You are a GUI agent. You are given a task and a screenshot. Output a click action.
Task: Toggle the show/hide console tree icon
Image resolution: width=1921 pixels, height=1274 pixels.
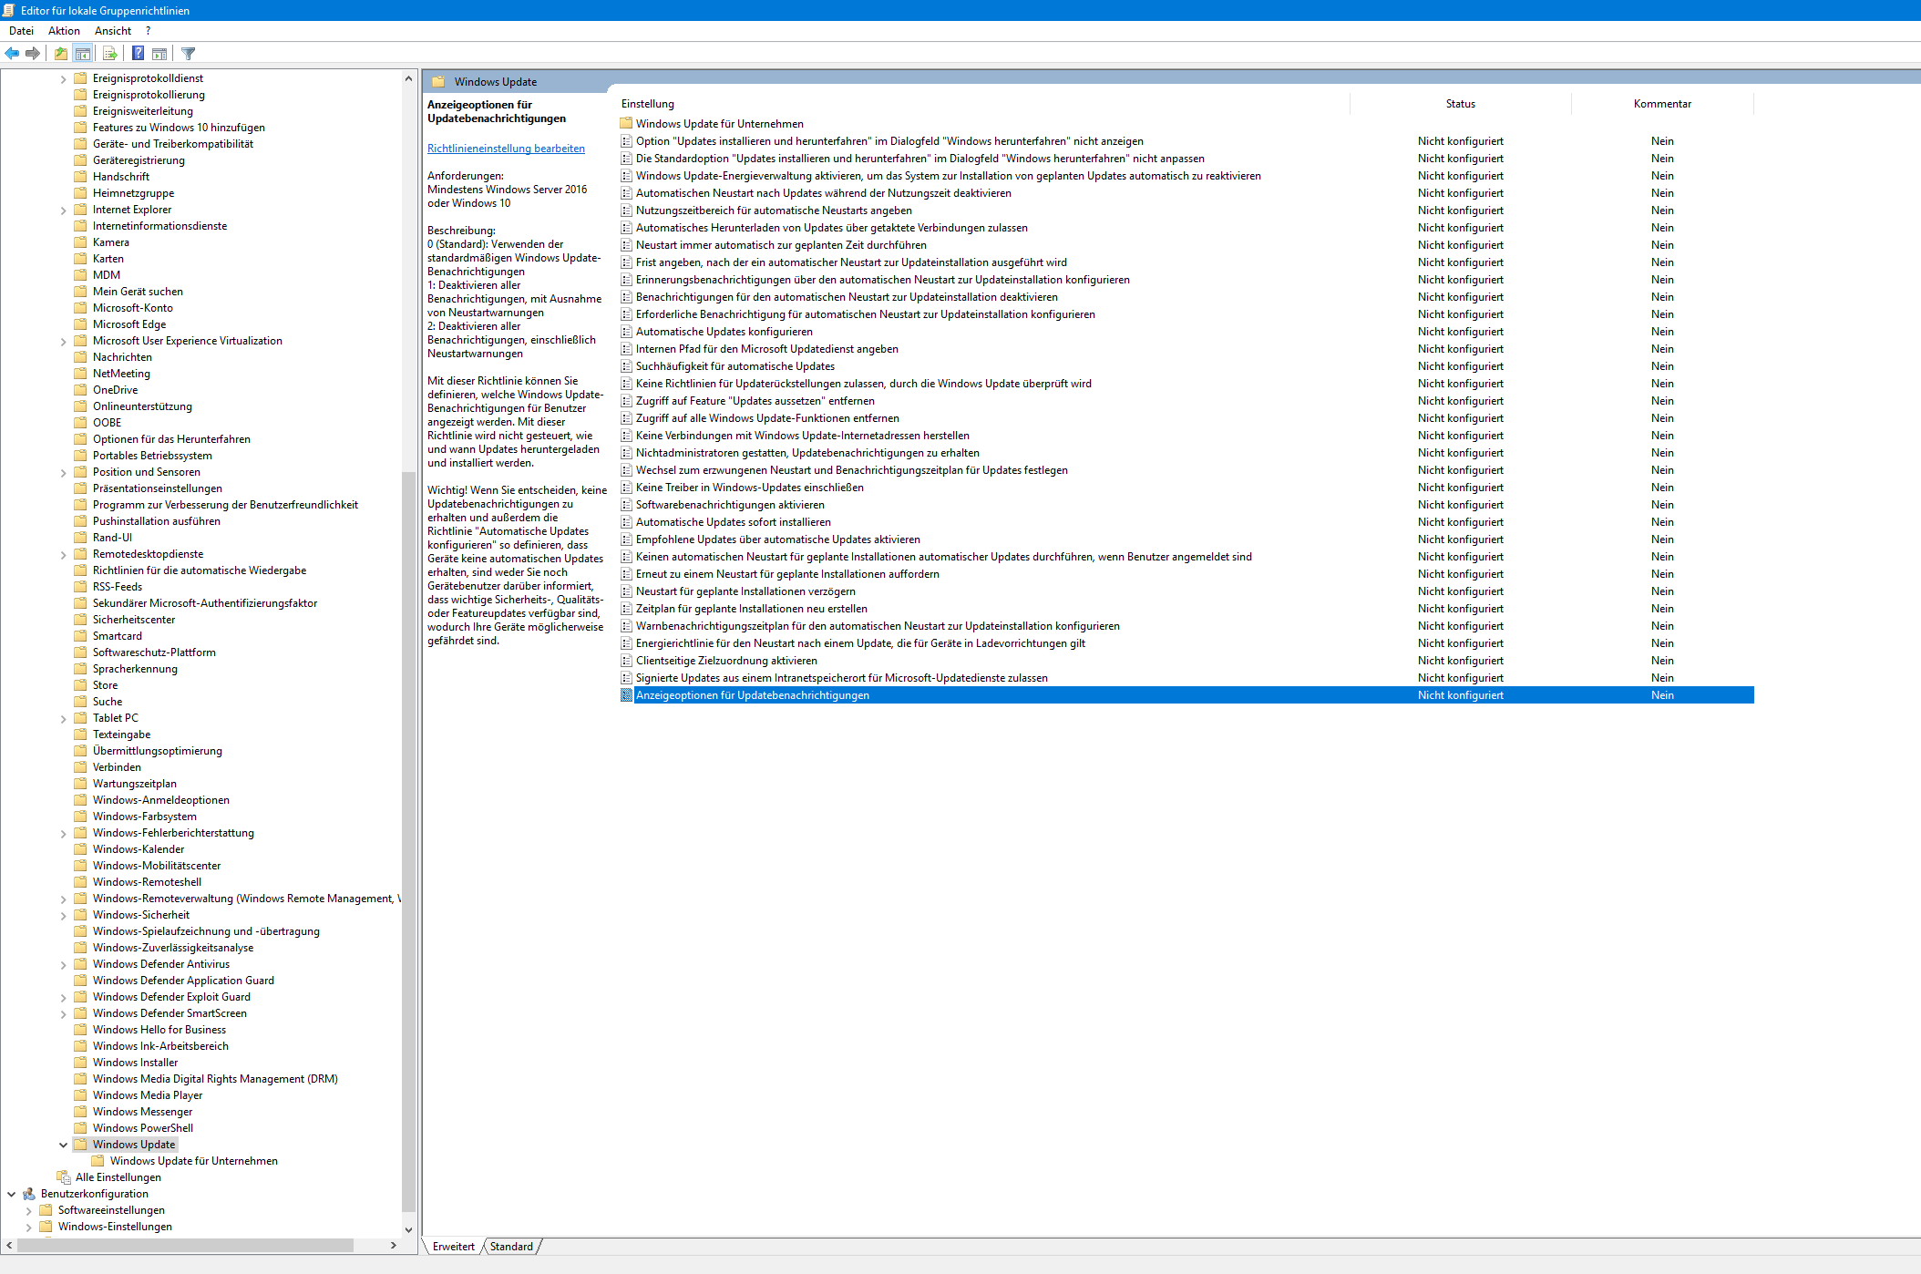83,53
